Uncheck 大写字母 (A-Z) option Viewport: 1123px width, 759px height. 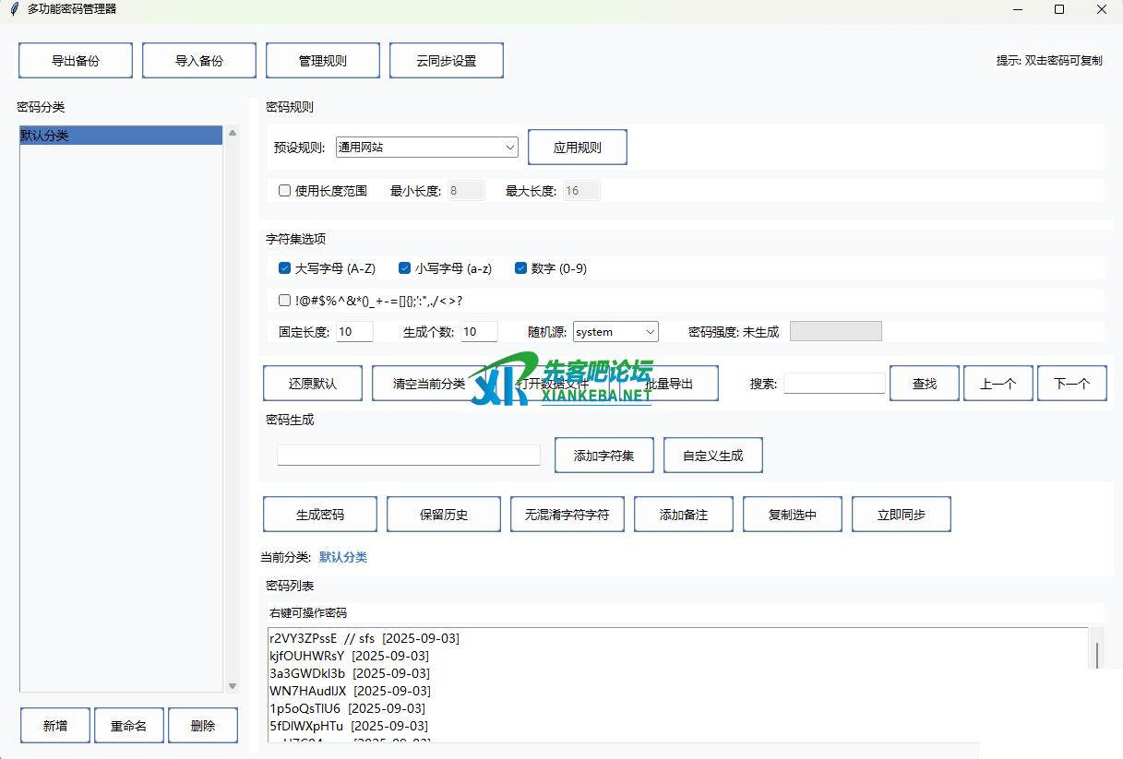pos(285,268)
